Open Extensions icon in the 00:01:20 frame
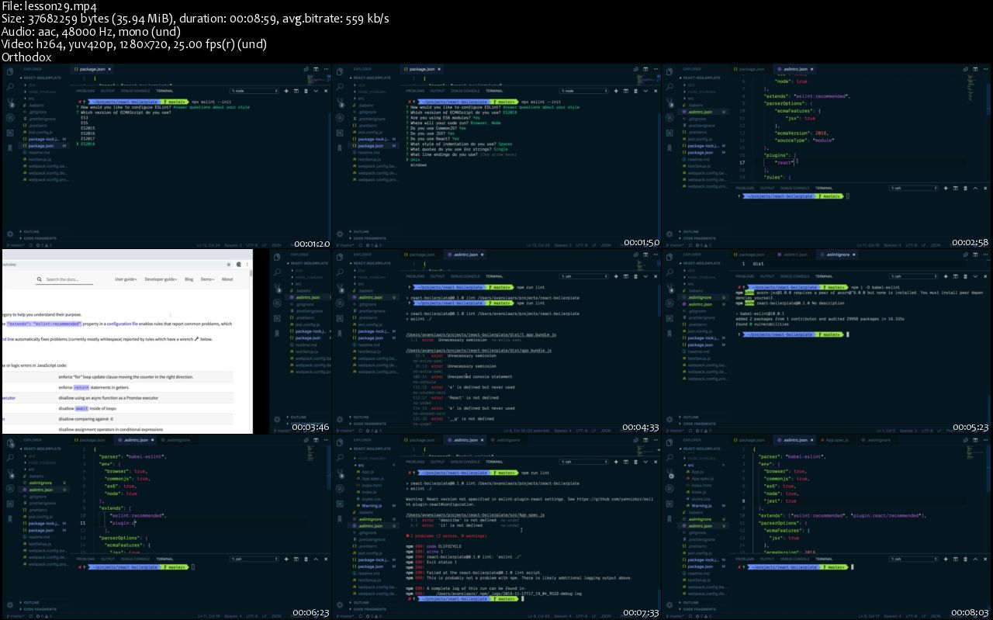 click(10, 133)
